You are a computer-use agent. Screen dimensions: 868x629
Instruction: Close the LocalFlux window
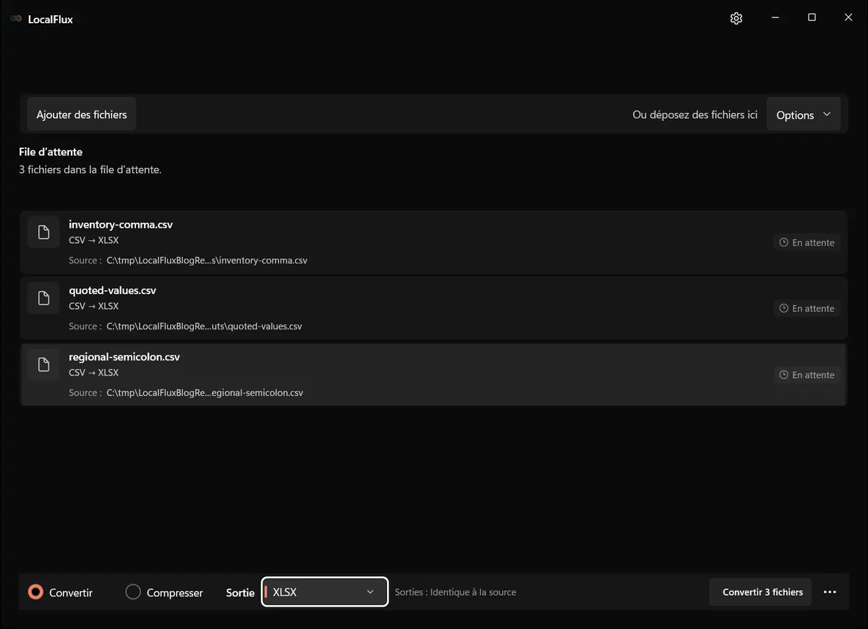(x=848, y=17)
